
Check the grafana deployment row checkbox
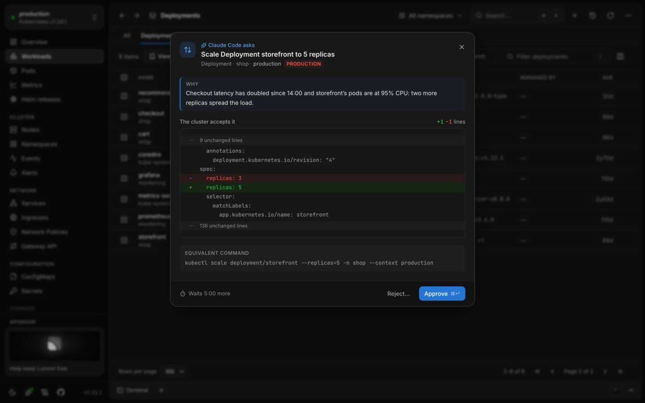(124, 178)
